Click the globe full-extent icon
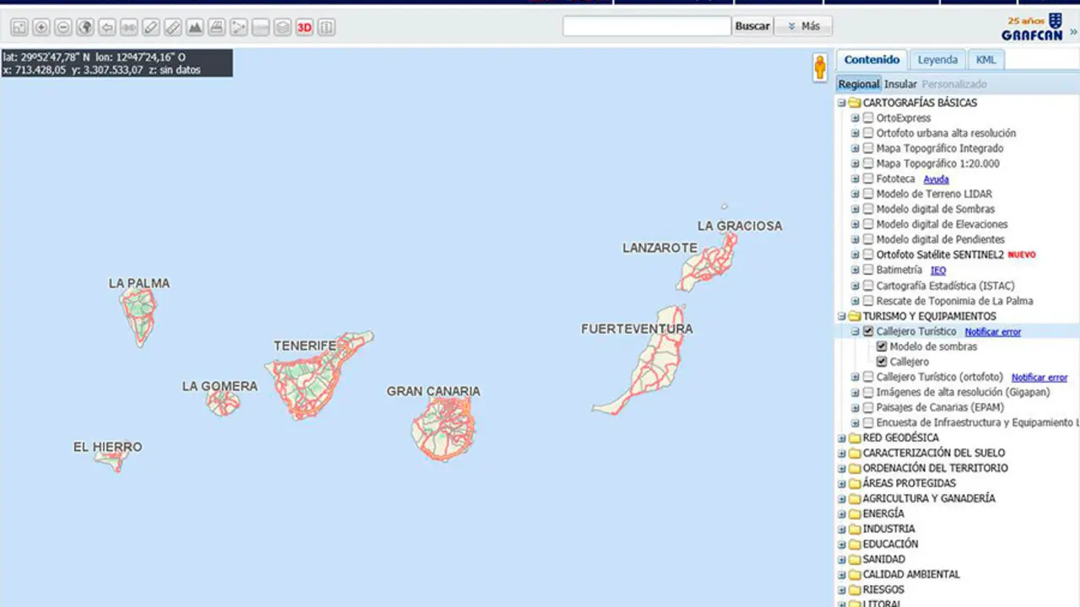This screenshot has width=1080, height=607. [x=85, y=28]
